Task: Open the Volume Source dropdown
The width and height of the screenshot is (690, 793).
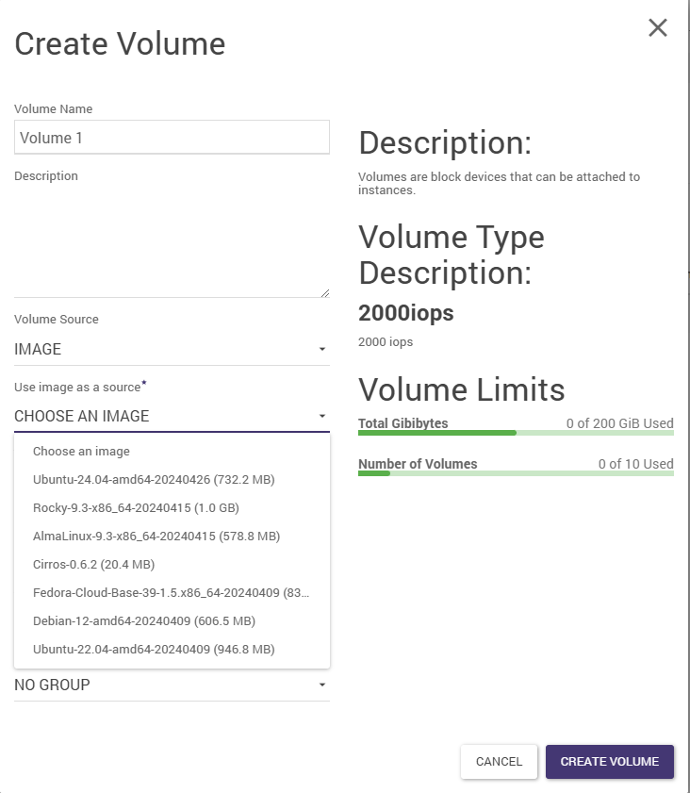Action: point(172,349)
